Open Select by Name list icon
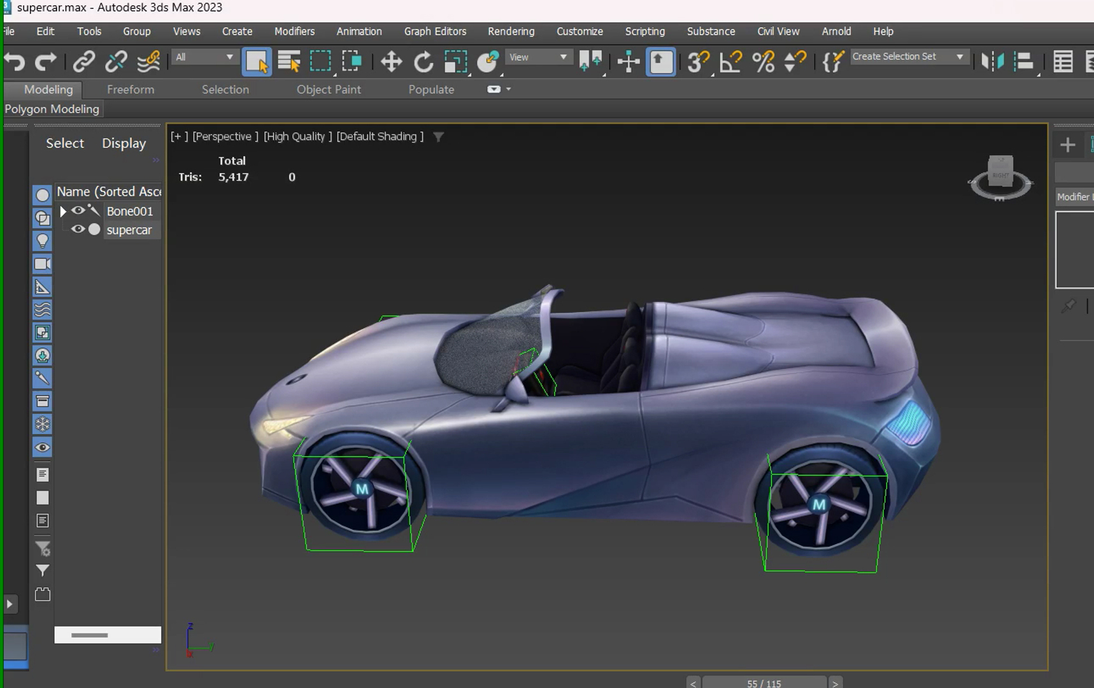This screenshot has width=1094, height=688. 289,62
